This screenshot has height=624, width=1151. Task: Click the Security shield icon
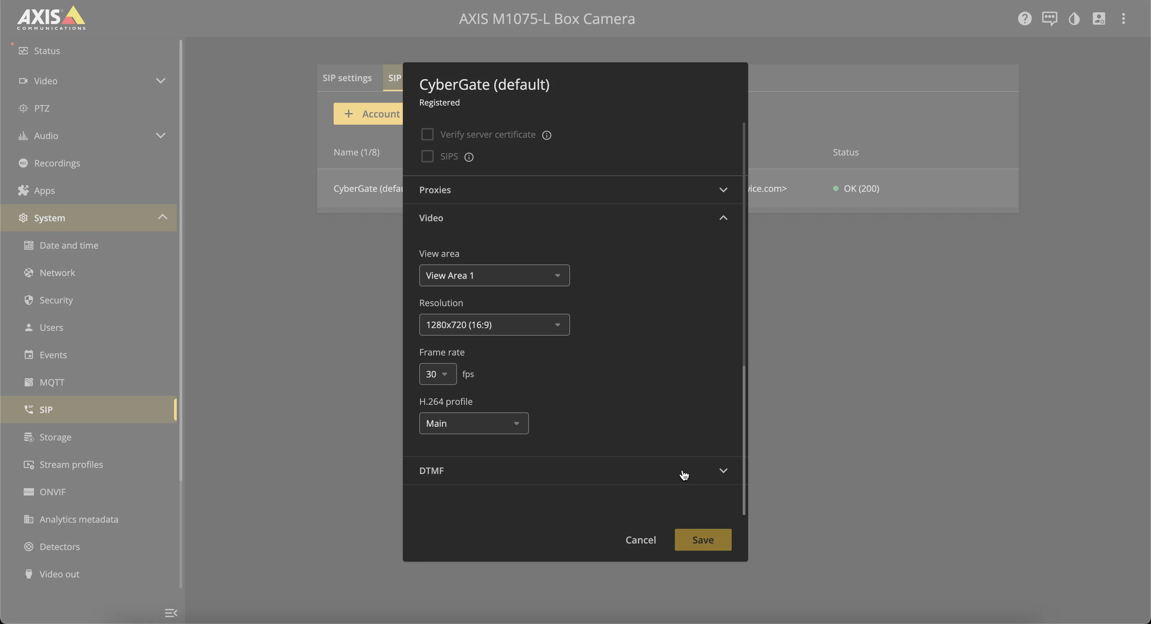tap(28, 300)
